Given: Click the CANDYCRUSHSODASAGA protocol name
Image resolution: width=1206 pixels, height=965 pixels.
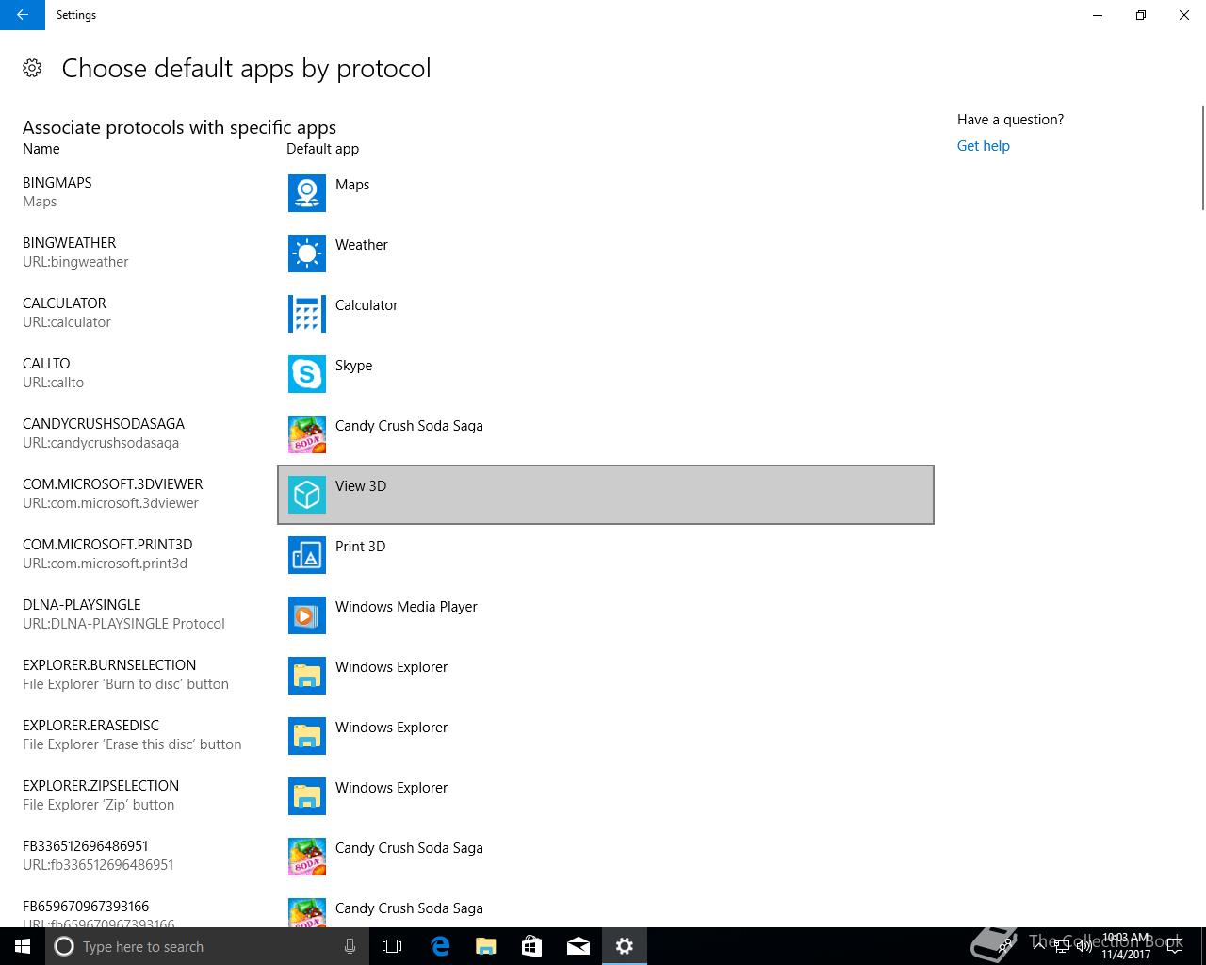Looking at the screenshot, I should pyautogui.click(x=104, y=424).
